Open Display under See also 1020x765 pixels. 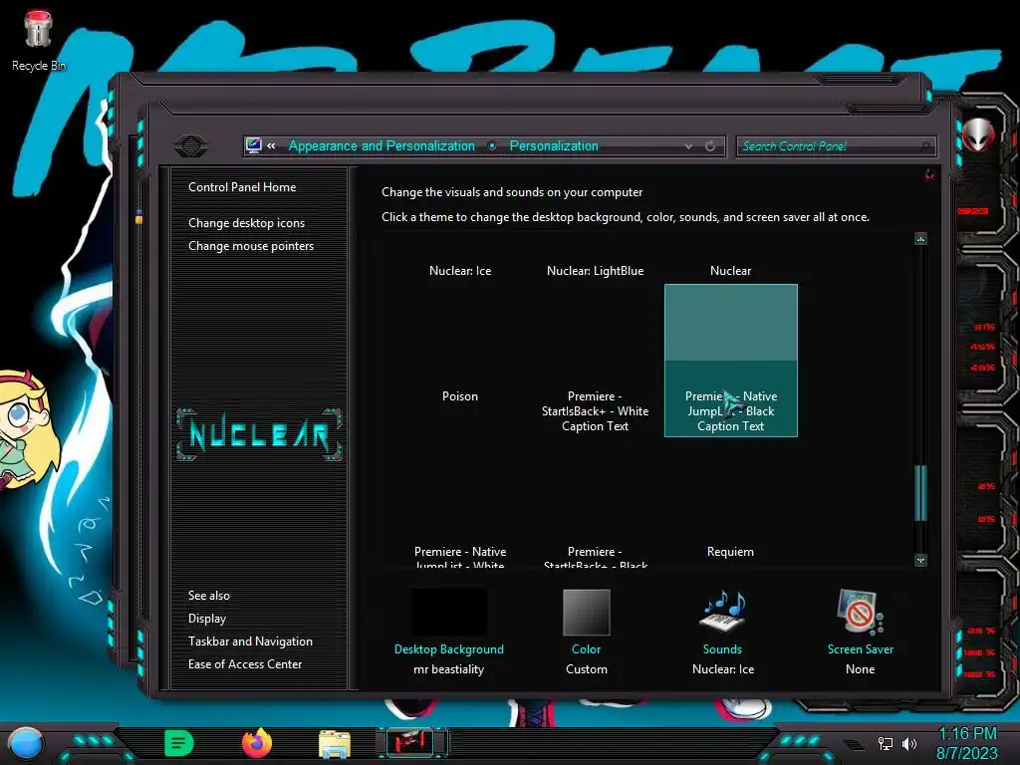click(x=207, y=618)
